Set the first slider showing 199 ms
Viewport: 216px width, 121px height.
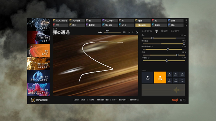click(x=164, y=38)
